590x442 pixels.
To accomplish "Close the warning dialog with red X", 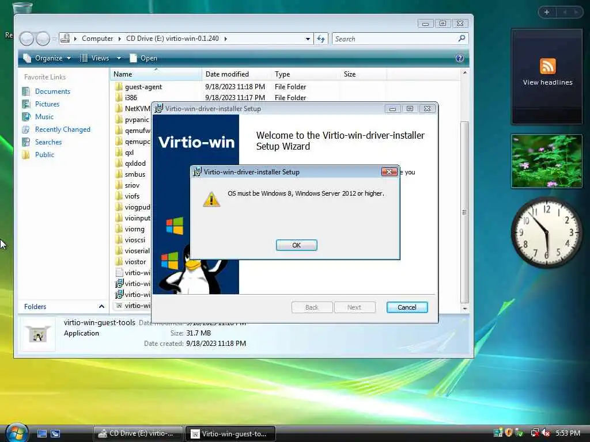I will click(389, 172).
